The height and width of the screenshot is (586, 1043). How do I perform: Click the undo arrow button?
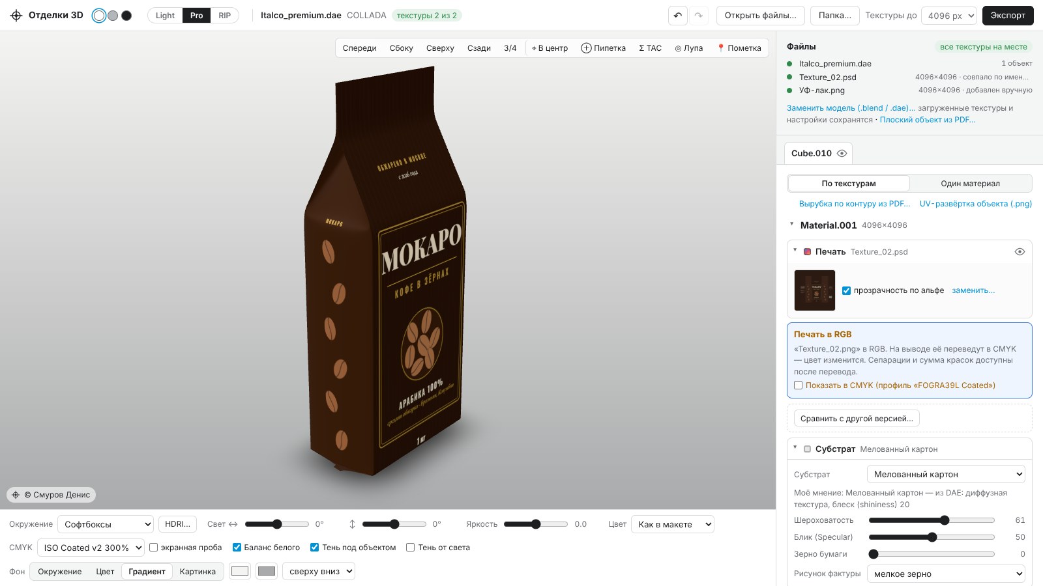point(678,16)
